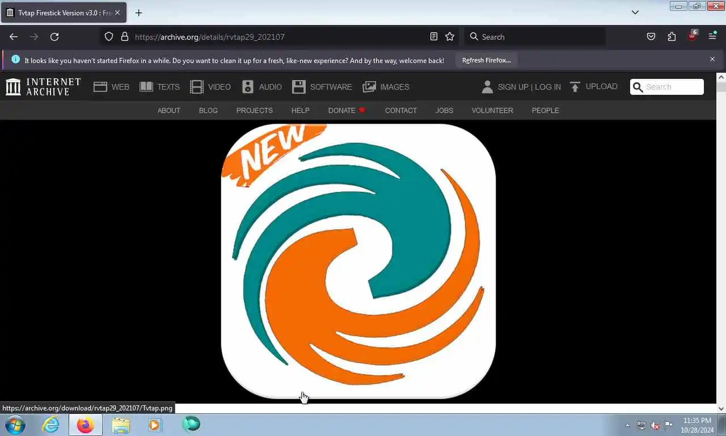Viewport: 726px width, 436px height.
Task: Toggle reader view icon in address bar
Action: (434, 37)
